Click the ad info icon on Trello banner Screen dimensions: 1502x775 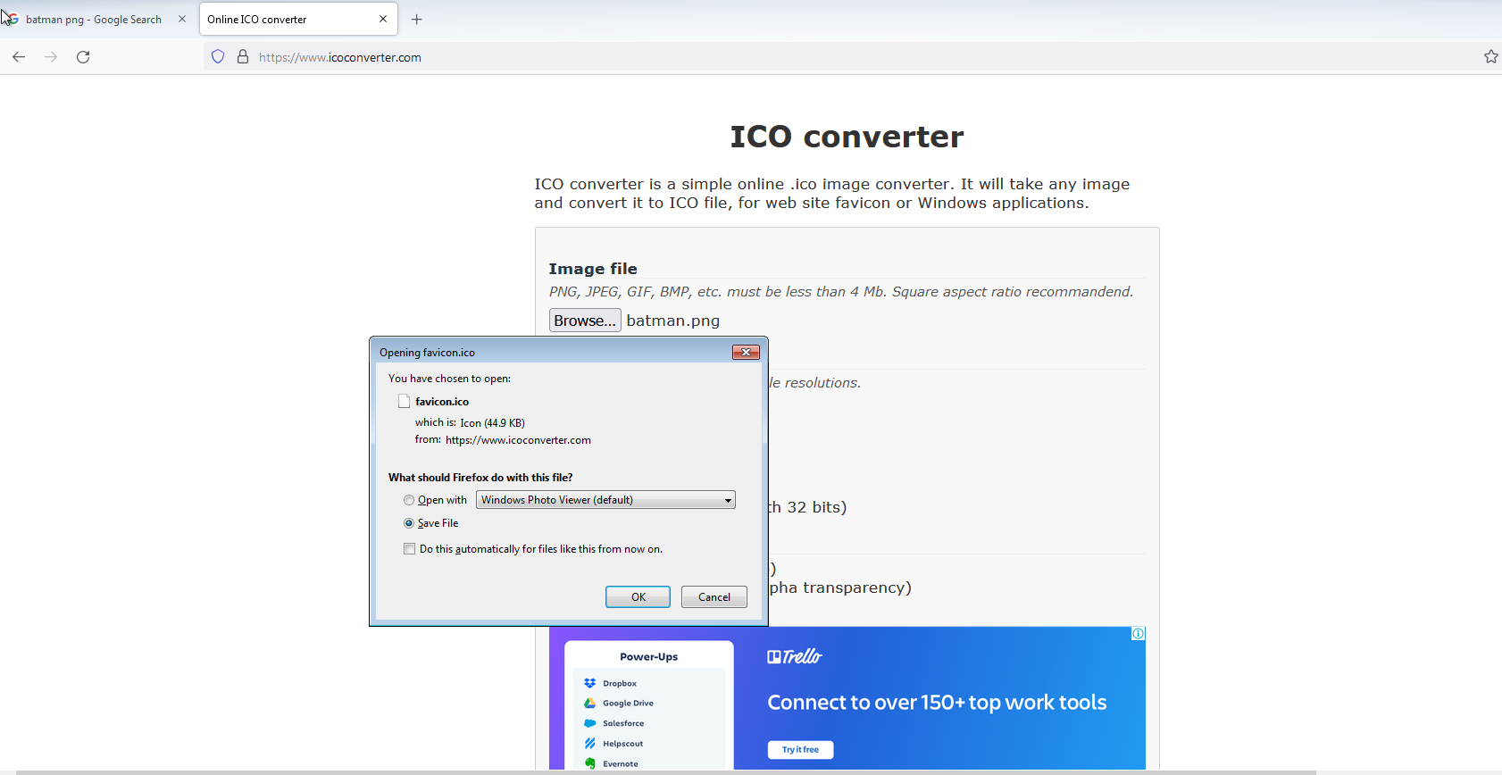pyautogui.click(x=1138, y=634)
